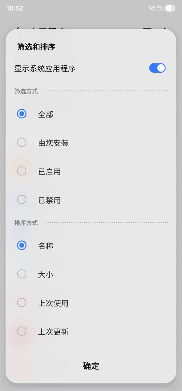Tap the 5G signal strength icon
Image resolution: width=182 pixels, height=391 pixels.
pyautogui.click(x=160, y=8)
